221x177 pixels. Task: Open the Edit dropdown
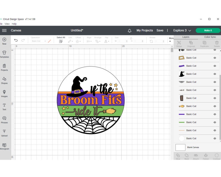tap(70, 41)
